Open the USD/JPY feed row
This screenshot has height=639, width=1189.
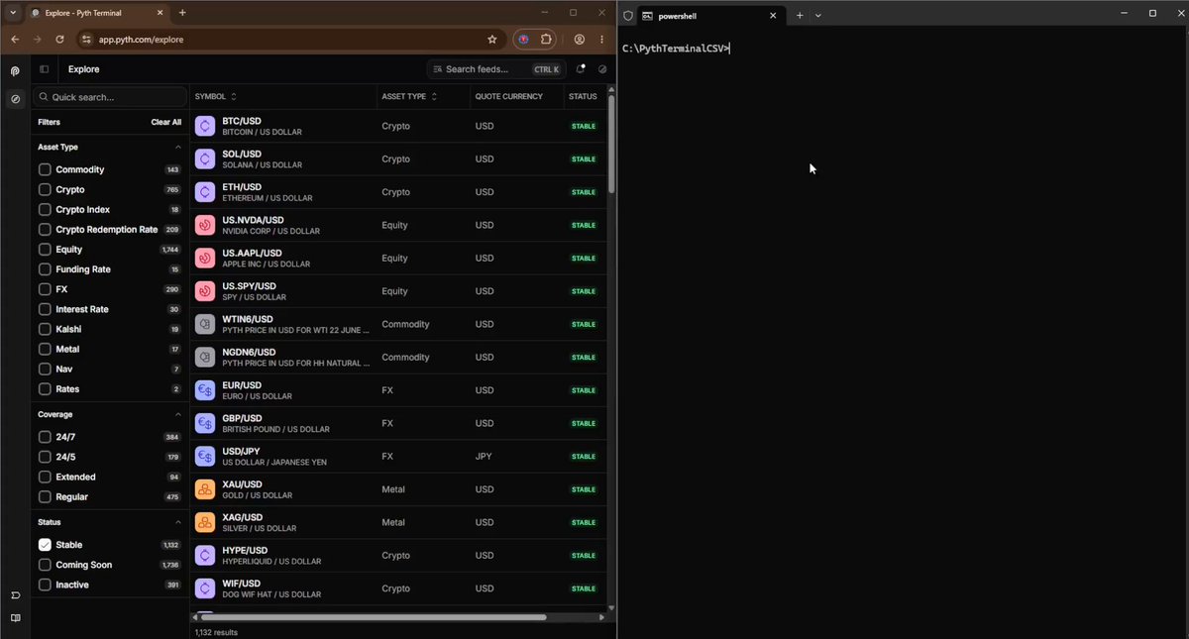398,456
